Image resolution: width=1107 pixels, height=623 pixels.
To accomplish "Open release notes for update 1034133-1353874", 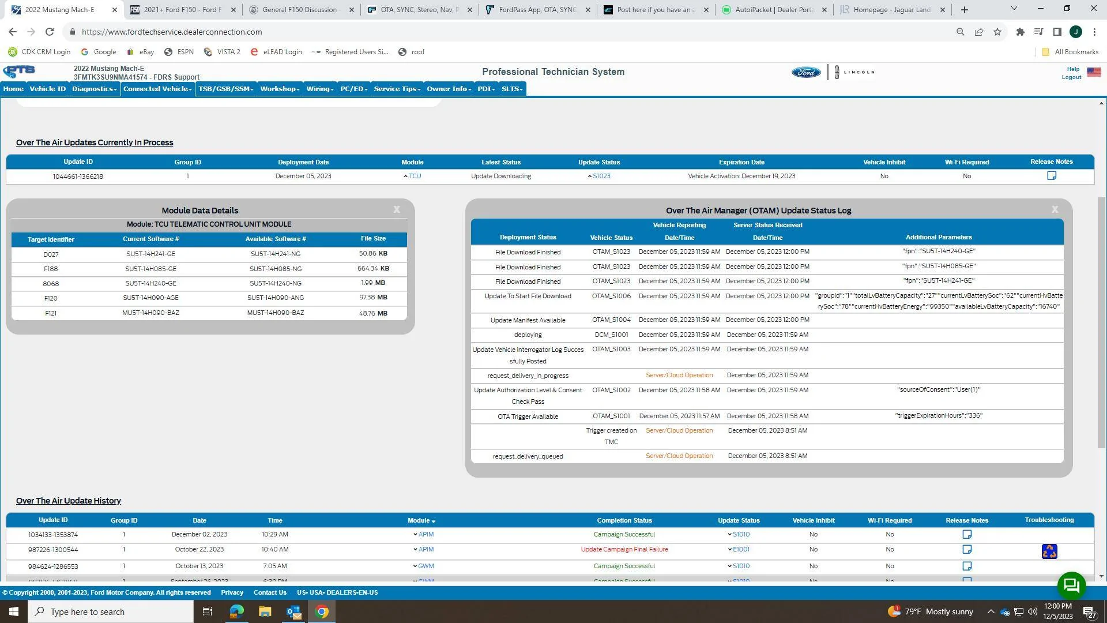I will tap(967, 535).
